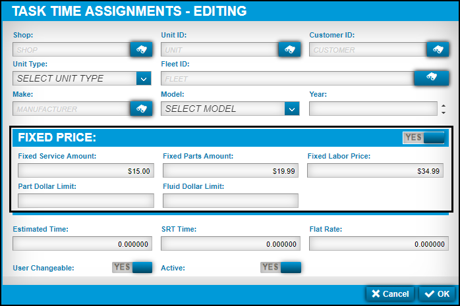Increase Year with the up arrow
The width and height of the screenshot is (460, 306).
tap(444, 105)
